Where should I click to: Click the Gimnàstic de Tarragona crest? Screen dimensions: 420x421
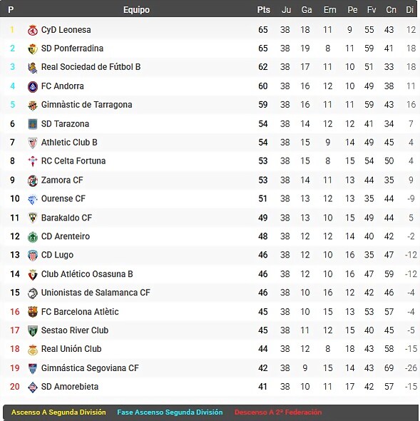33,105
